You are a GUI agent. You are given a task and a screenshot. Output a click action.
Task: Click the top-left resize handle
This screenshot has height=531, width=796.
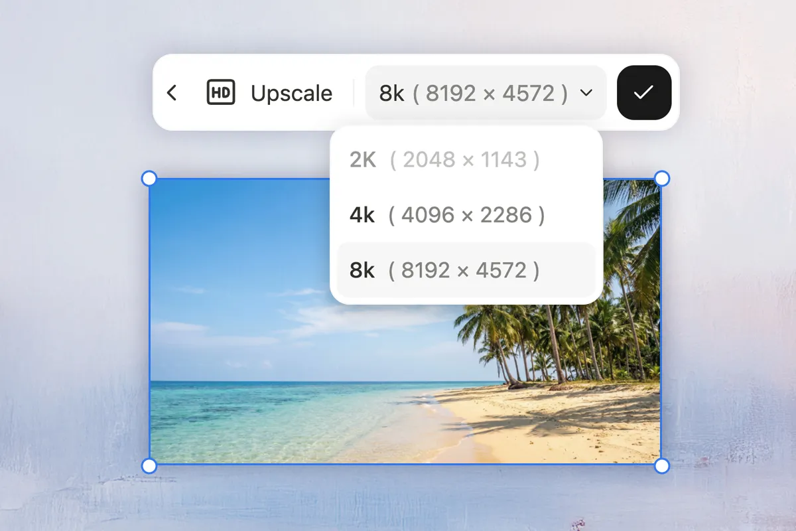click(149, 179)
